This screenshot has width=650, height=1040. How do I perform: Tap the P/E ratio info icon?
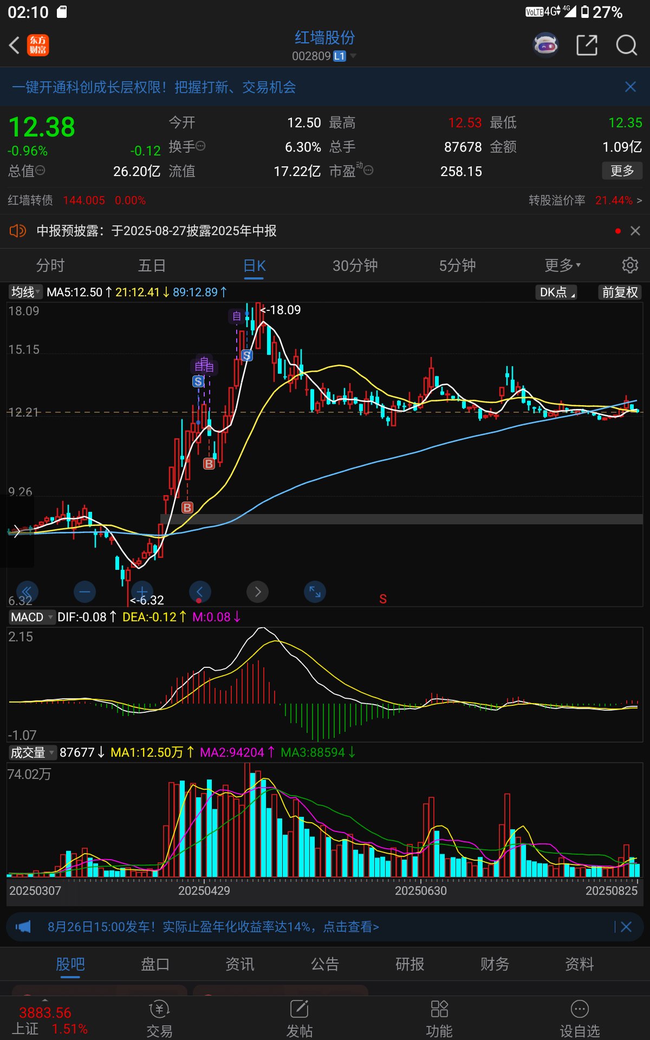click(368, 171)
